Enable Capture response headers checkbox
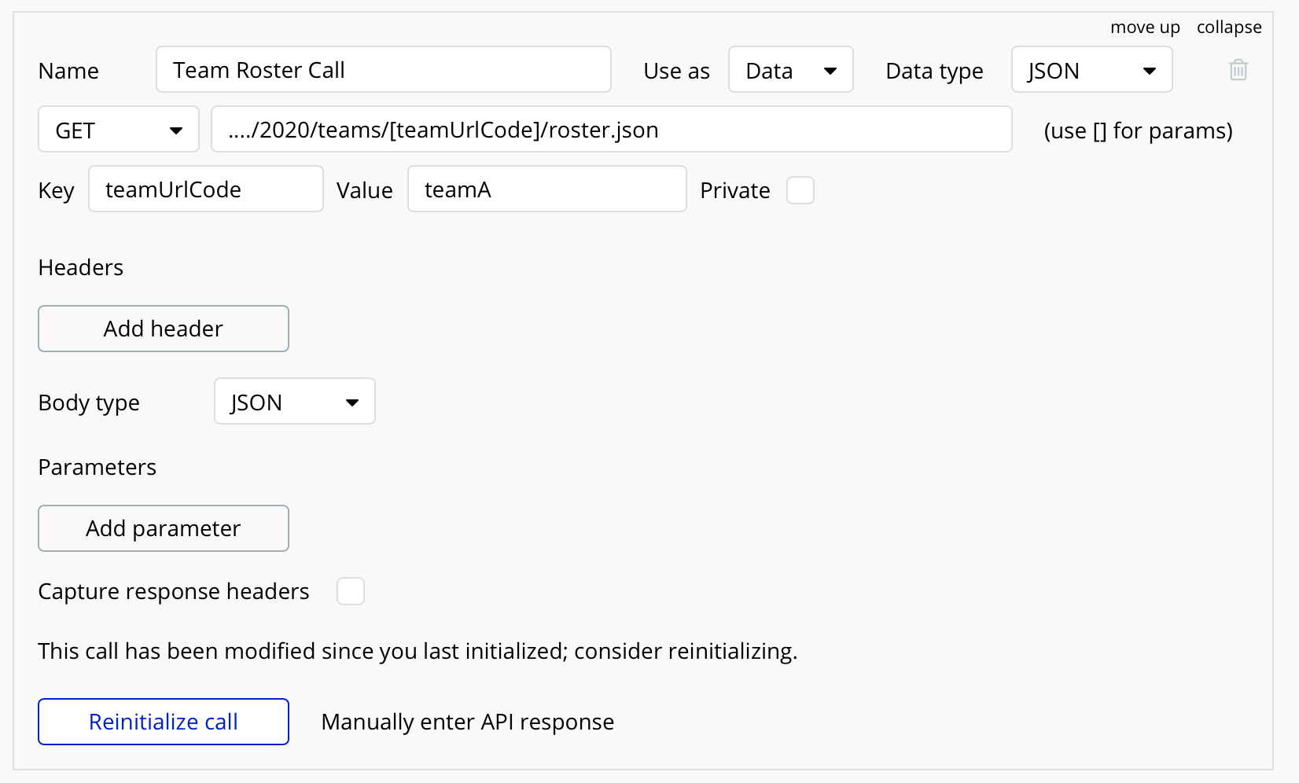The width and height of the screenshot is (1299, 783). (x=350, y=591)
